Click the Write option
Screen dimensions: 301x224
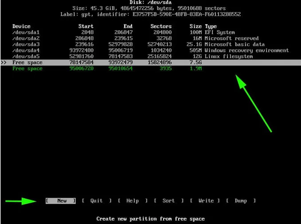[206, 201]
